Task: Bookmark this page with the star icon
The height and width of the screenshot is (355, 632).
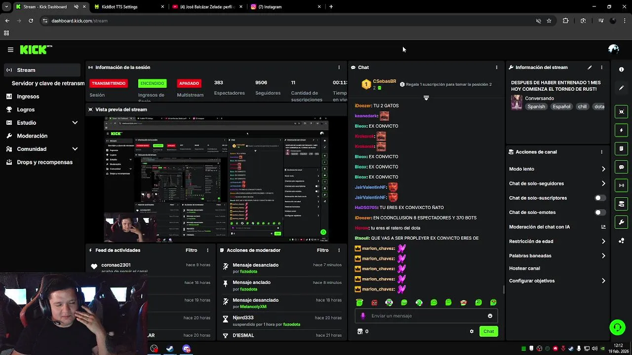Action: click(x=549, y=21)
